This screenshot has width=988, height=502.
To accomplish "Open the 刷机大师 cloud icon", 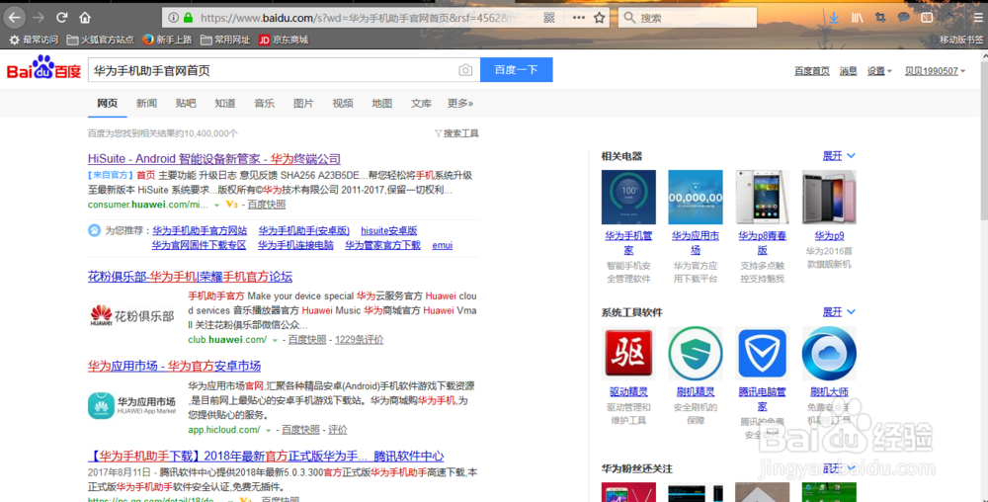I will pos(829,354).
